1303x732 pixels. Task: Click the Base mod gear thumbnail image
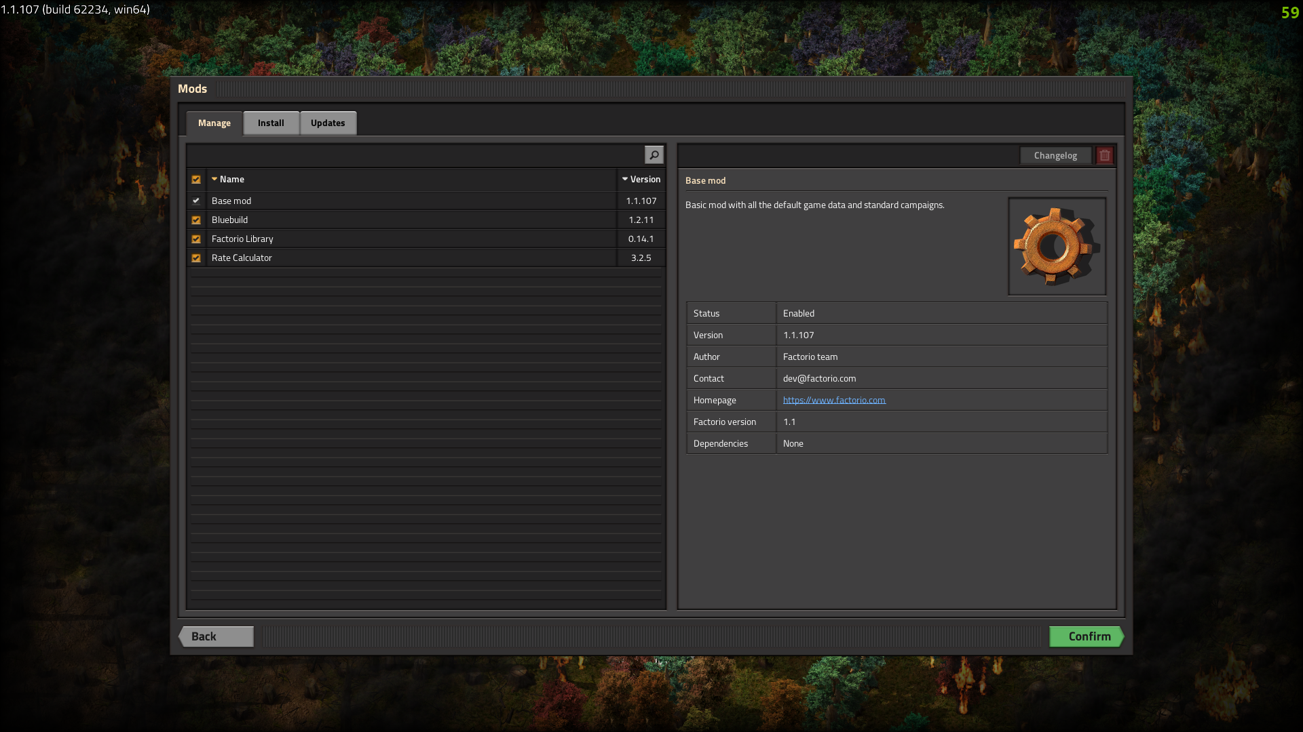pyautogui.click(x=1057, y=247)
